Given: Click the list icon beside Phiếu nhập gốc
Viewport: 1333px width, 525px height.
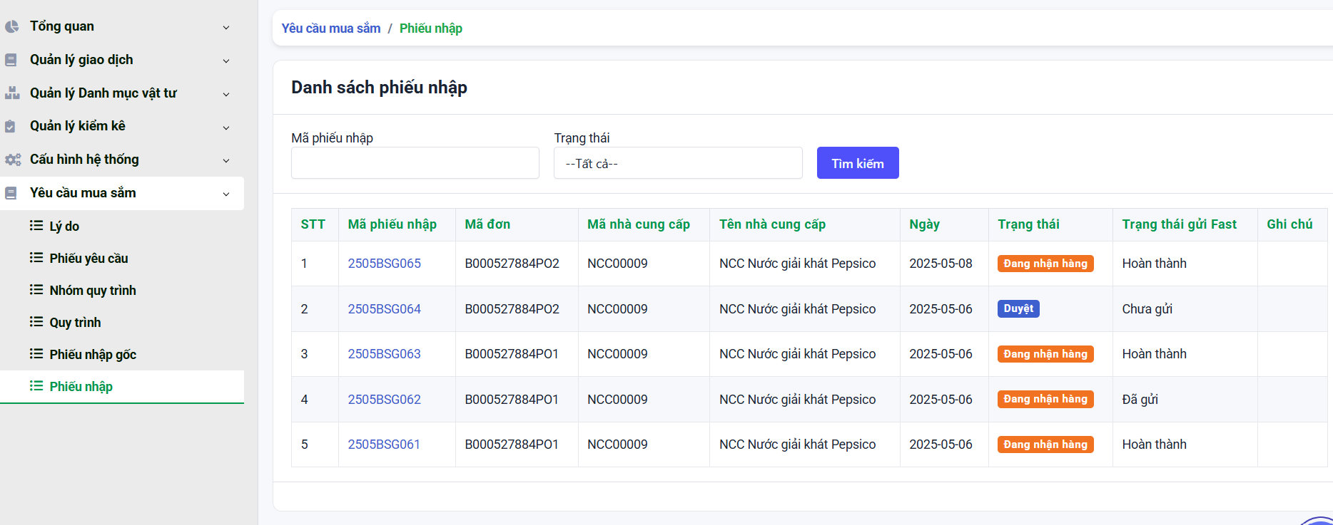Looking at the screenshot, I should 36,354.
